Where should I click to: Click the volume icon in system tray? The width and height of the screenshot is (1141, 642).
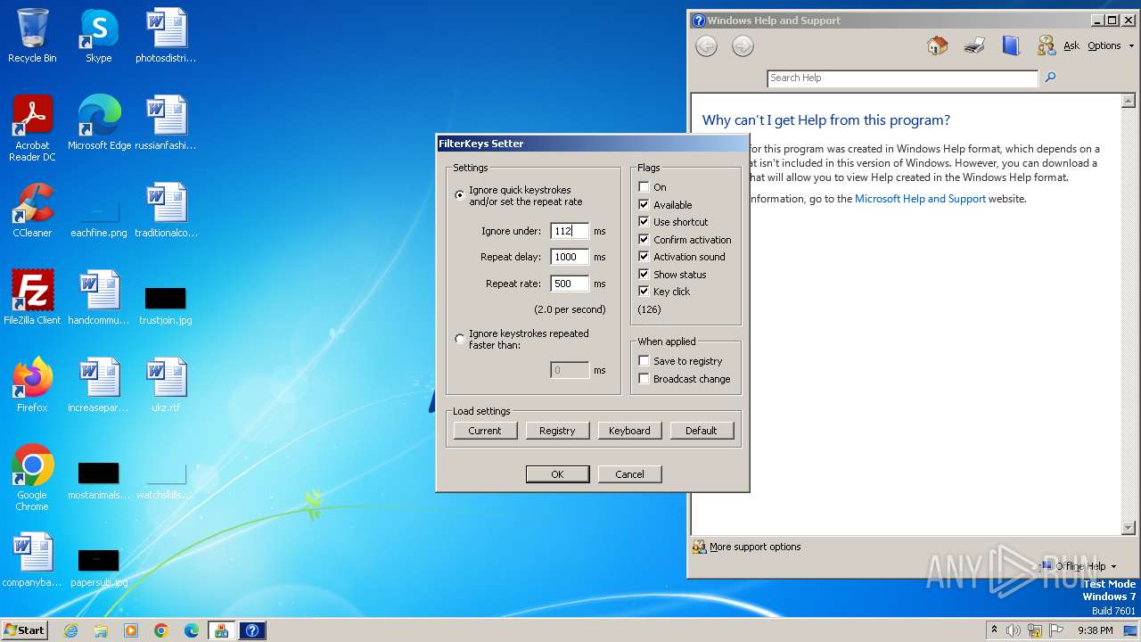pyautogui.click(x=1014, y=630)
